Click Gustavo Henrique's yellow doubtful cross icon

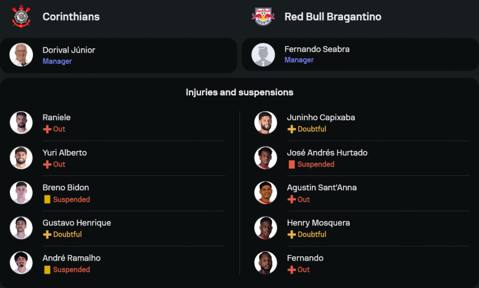coord(47,235)
